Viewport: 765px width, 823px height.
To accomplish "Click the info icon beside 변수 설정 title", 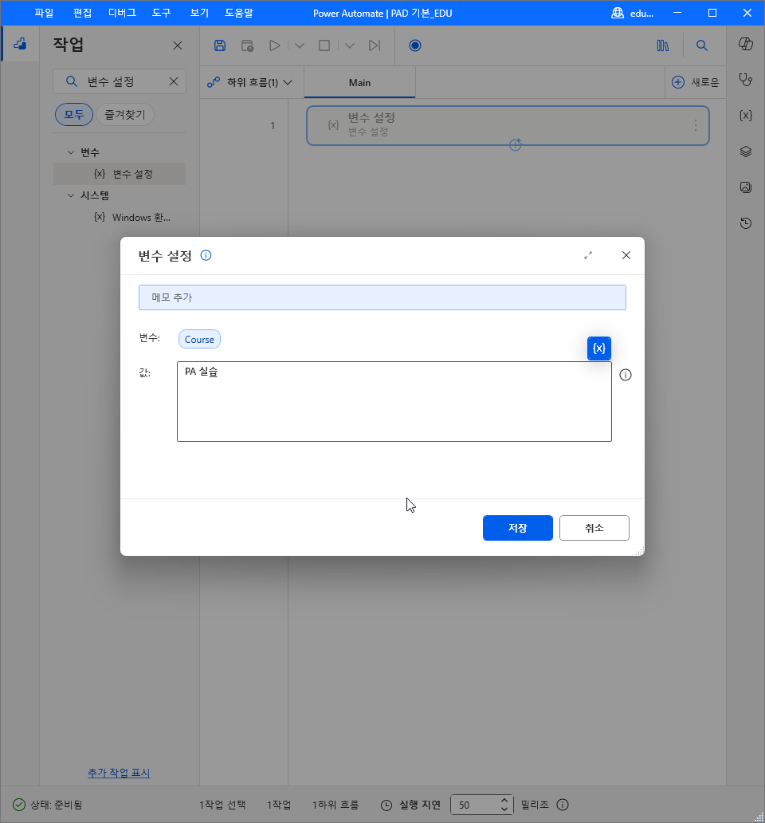I will pyautogui.click(x=206, y=256).
